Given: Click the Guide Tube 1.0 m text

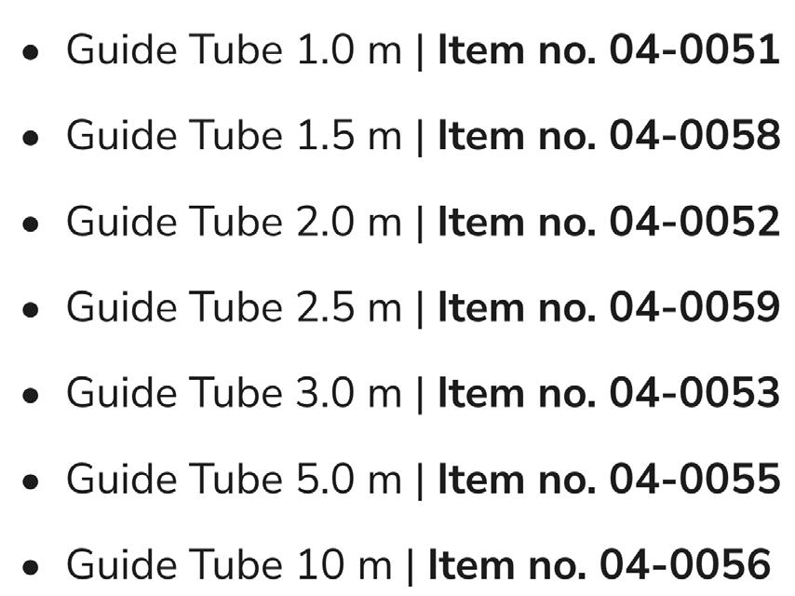Looking at the screenshot, I should 234,49.
